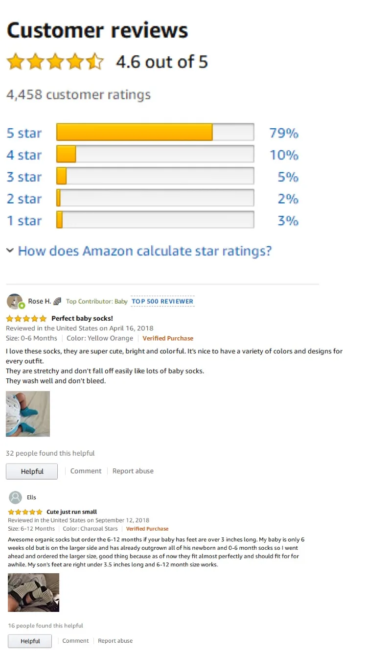Click Rose H. review five-star rating

(x=26, y=319)
